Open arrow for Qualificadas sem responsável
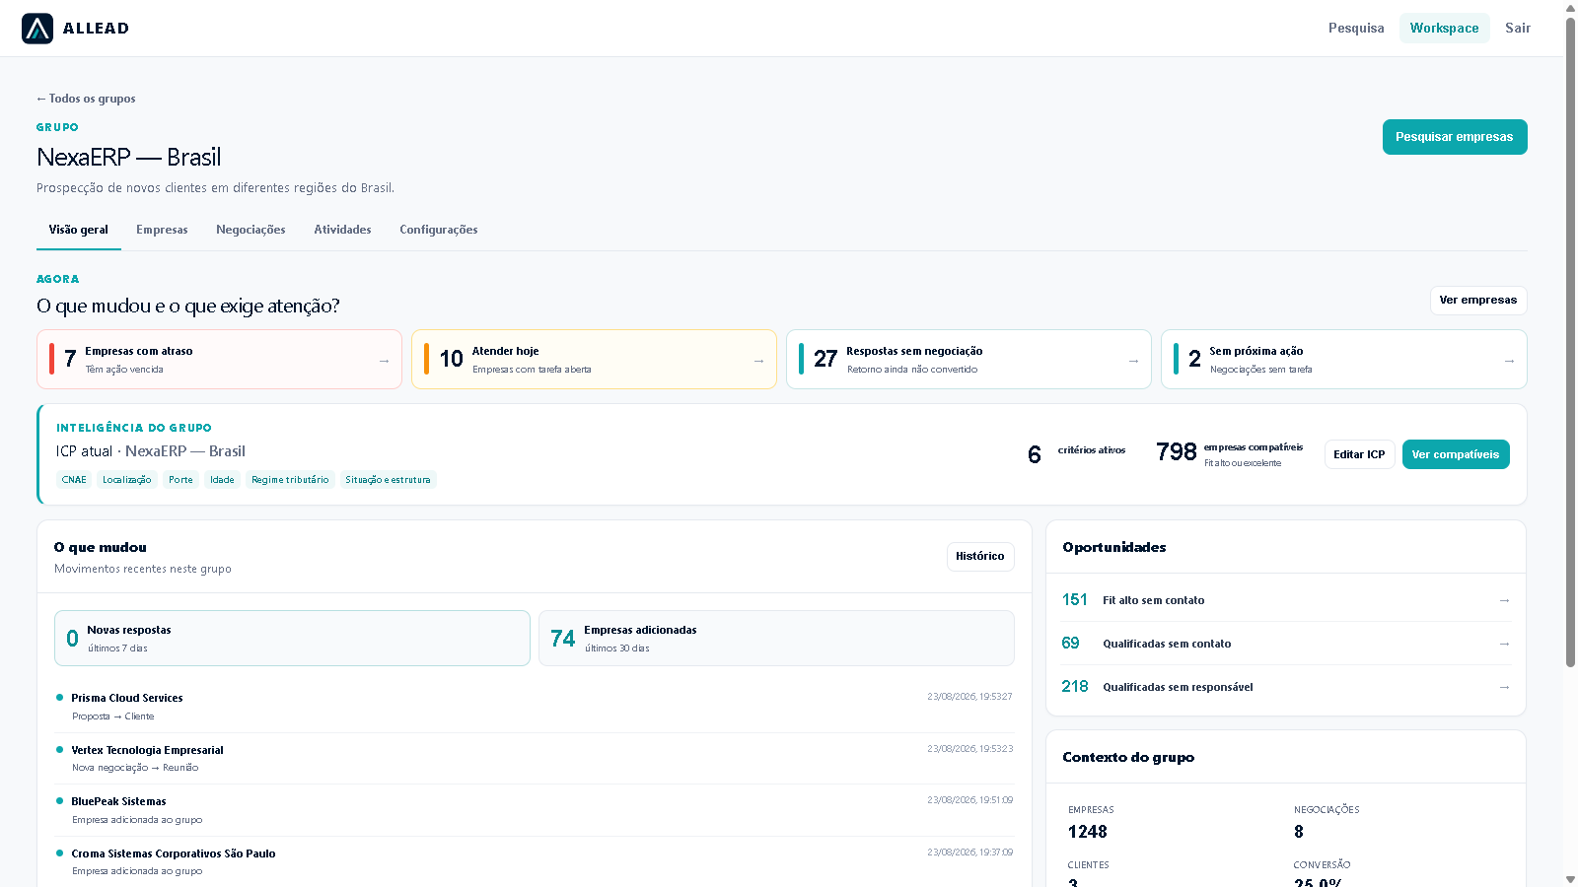Screen dimensions: 1578x887 click(1504, 687)
